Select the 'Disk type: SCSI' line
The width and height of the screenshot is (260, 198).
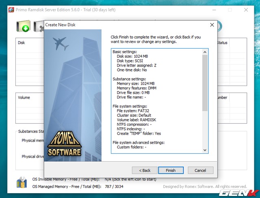pos(130,61)
